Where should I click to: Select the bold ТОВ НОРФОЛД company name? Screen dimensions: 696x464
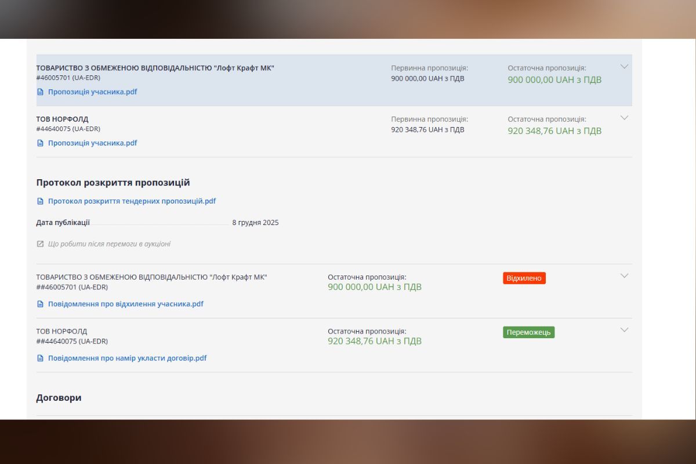(x=62, y=119)
